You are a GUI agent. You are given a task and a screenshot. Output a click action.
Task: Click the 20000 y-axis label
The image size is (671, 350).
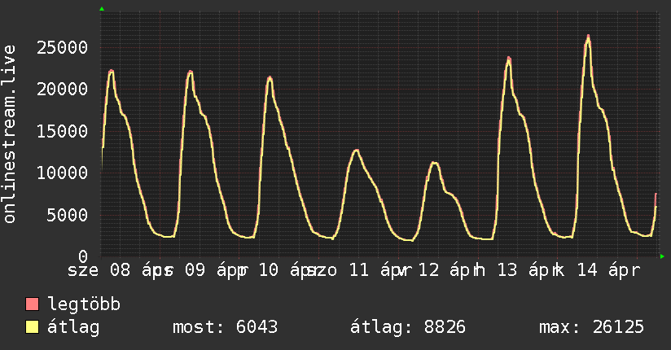tap(63, 90)
